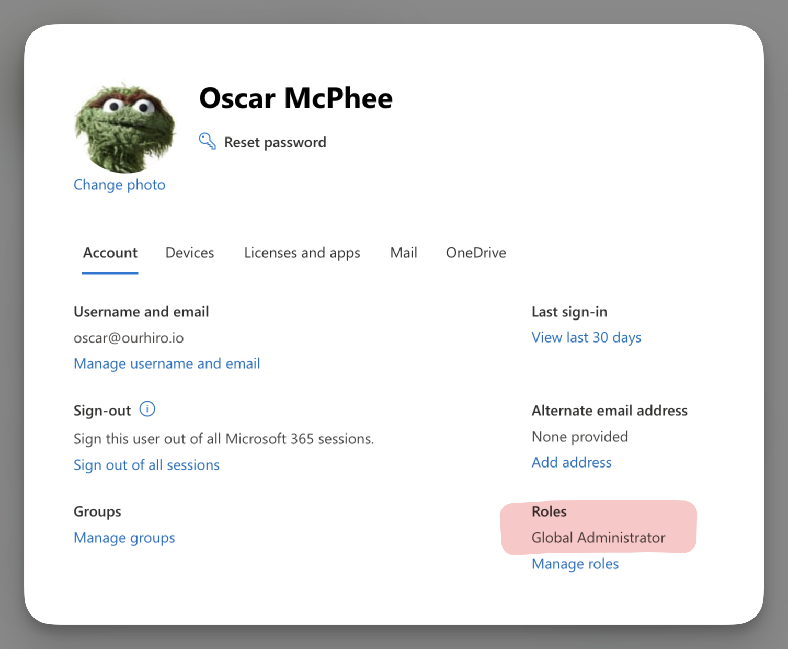Image resolution: width=788 pixels, height=649 pixels.
Task: Click Sign out of all sessions
Action: [146, 465]
